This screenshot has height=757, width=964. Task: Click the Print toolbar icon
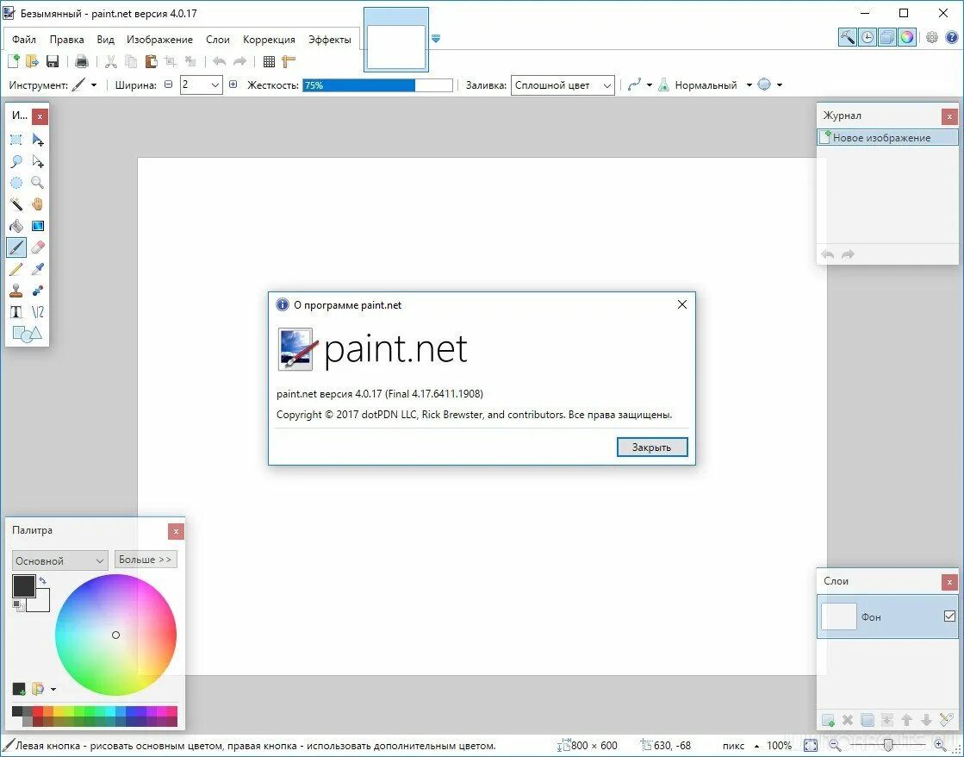pos(81,61)
